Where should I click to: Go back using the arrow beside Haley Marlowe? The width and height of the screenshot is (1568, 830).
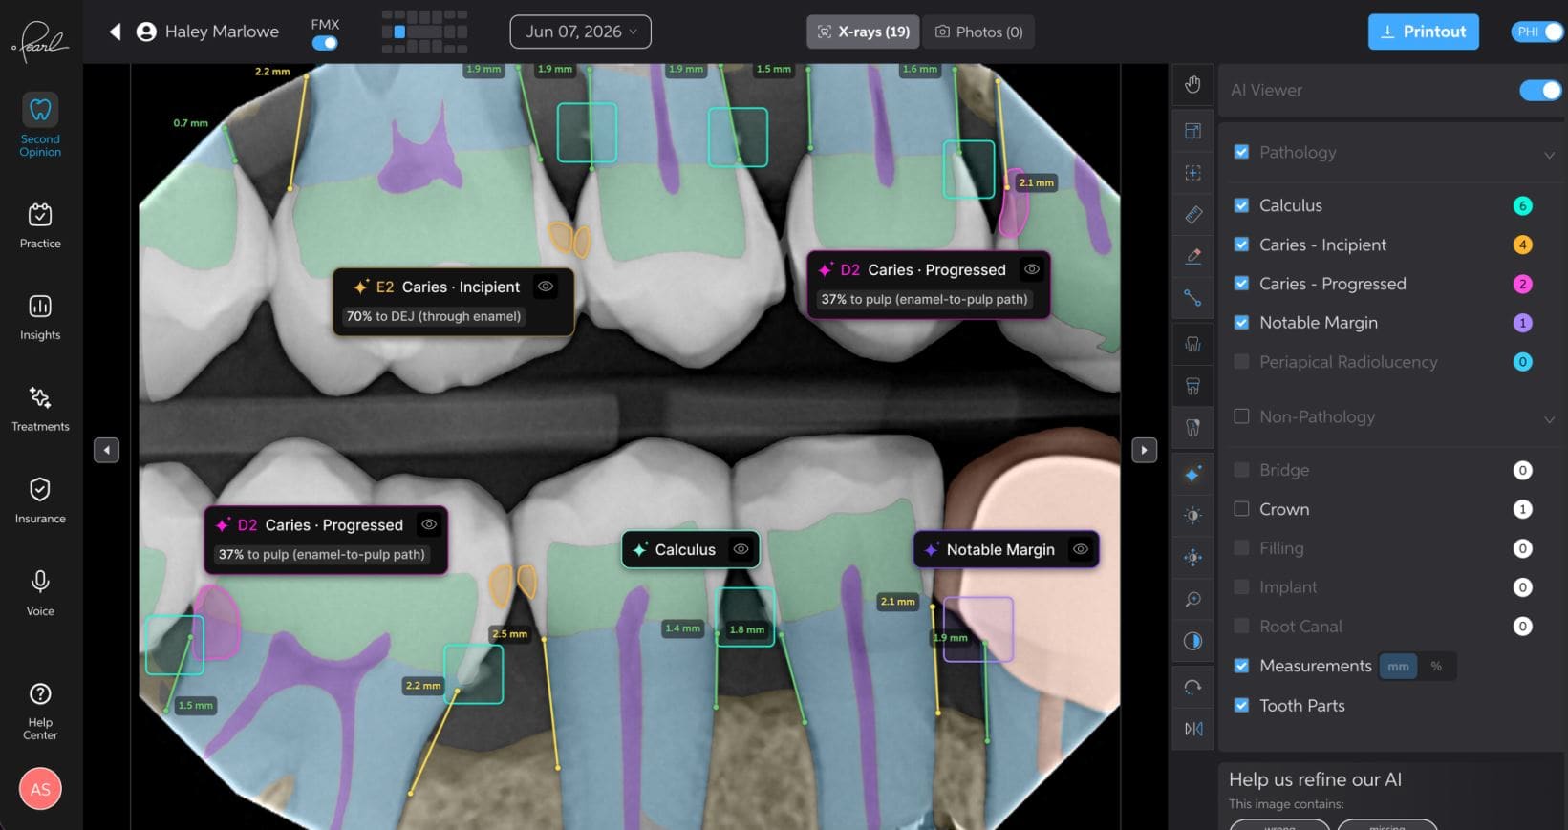pos(115,32)
